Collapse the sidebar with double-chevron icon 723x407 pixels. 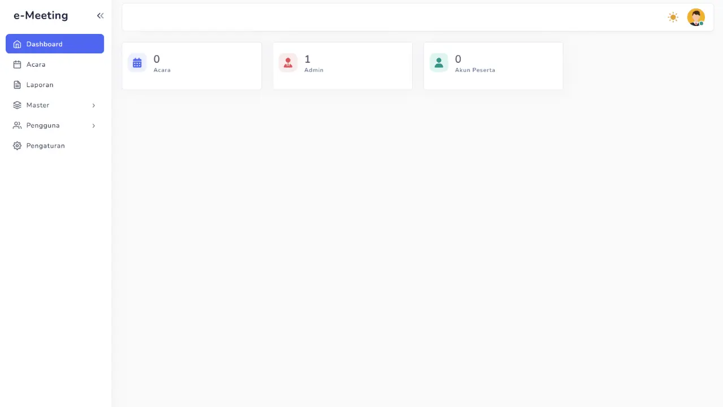(100, 16)
